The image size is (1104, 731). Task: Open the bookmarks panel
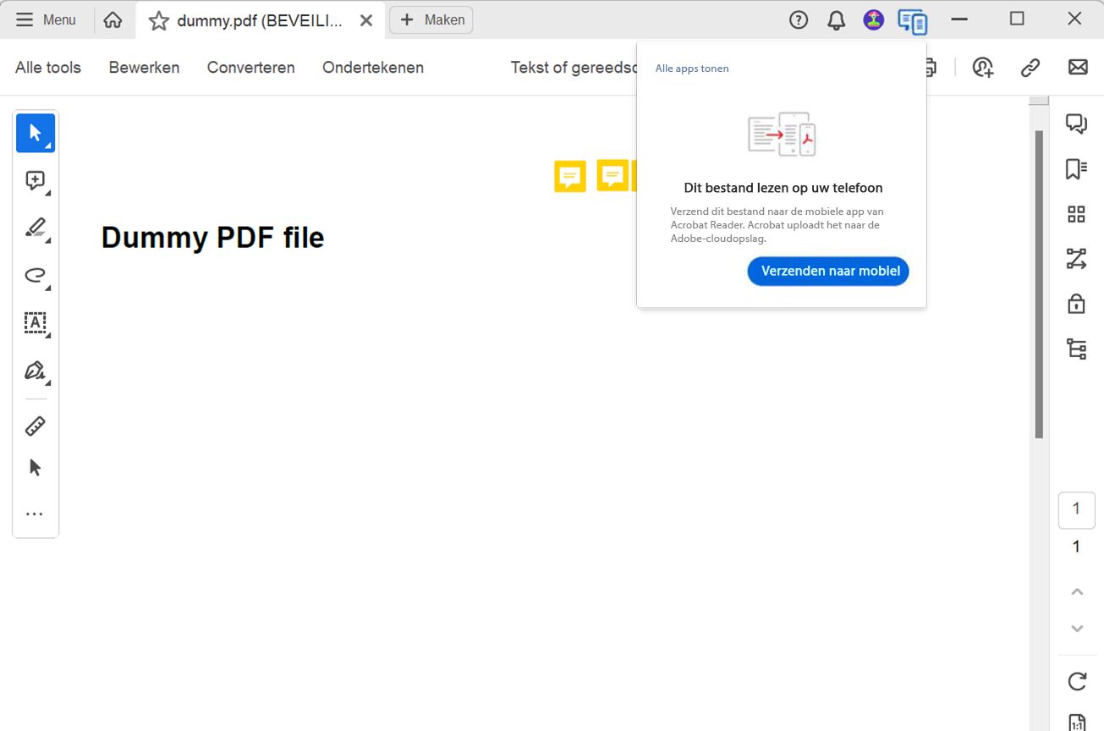tap(1076, 169)
